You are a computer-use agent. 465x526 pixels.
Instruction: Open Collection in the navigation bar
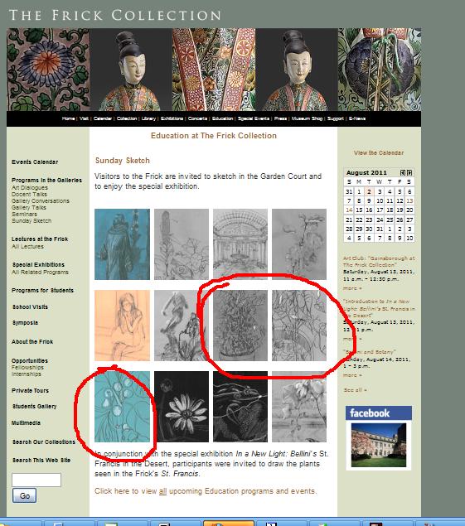(x=127, y=118)
